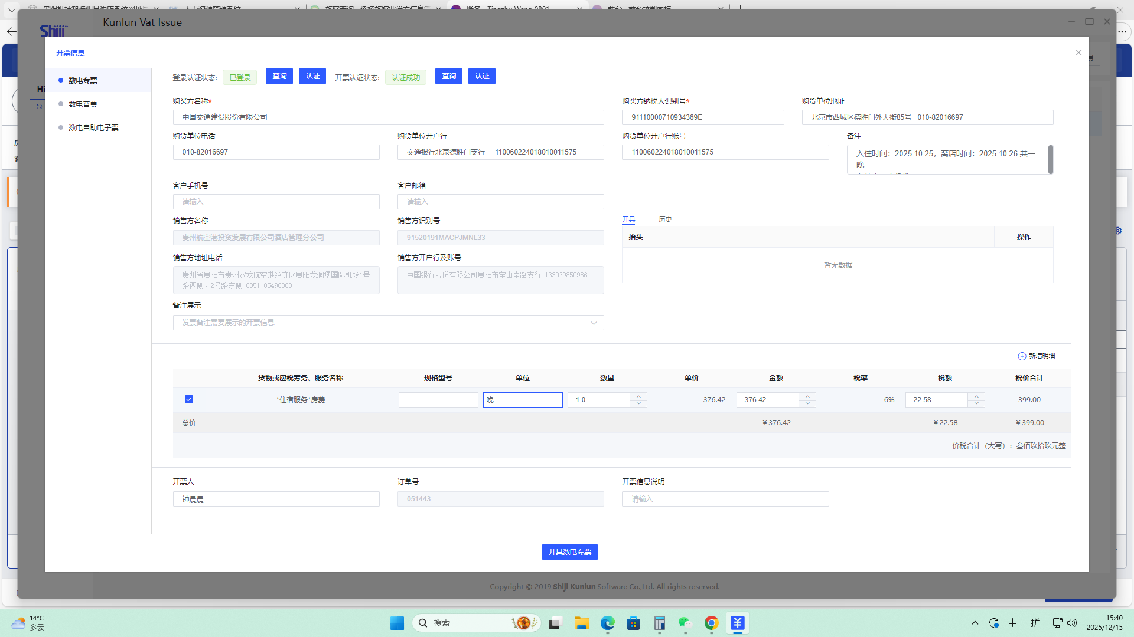Open Chrome from the taskbar
Screen dimensions: 1134x637
point(711,623)
